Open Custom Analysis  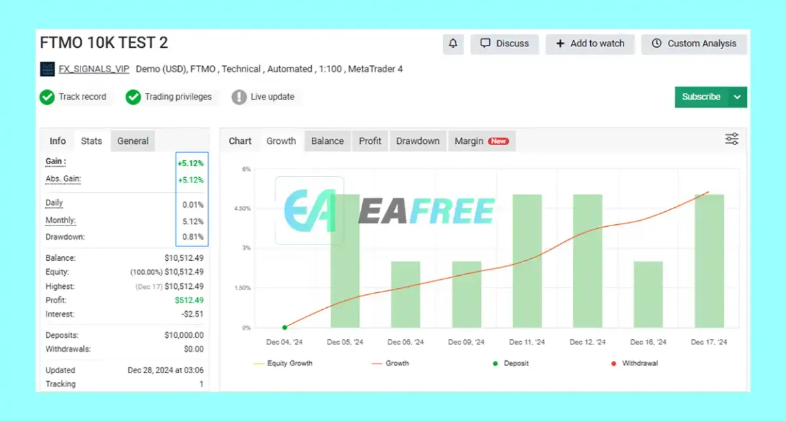coord(694,44)
